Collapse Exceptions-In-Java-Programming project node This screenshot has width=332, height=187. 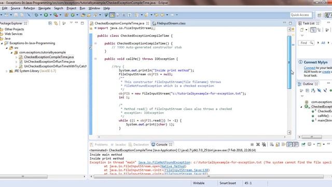click(2, 43)
